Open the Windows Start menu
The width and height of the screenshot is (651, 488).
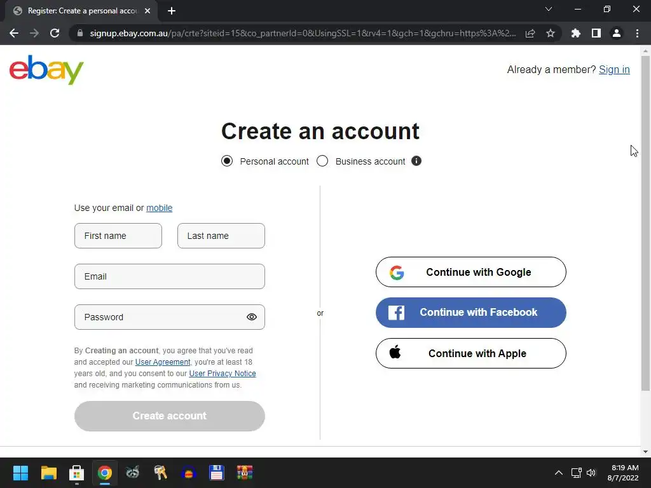pyautogui.click(x=20, y=473)
